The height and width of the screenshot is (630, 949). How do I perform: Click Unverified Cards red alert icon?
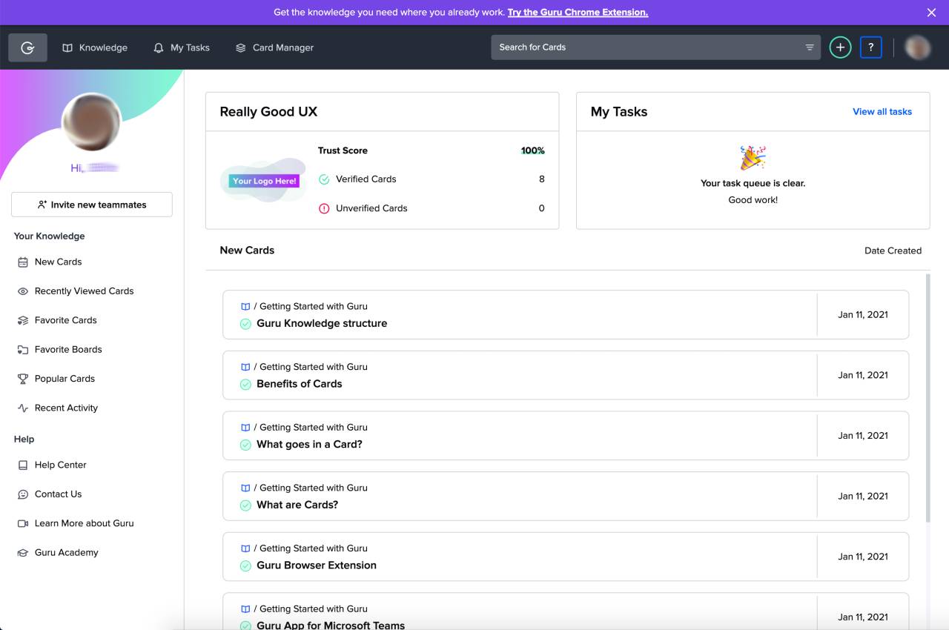point(324,208)
